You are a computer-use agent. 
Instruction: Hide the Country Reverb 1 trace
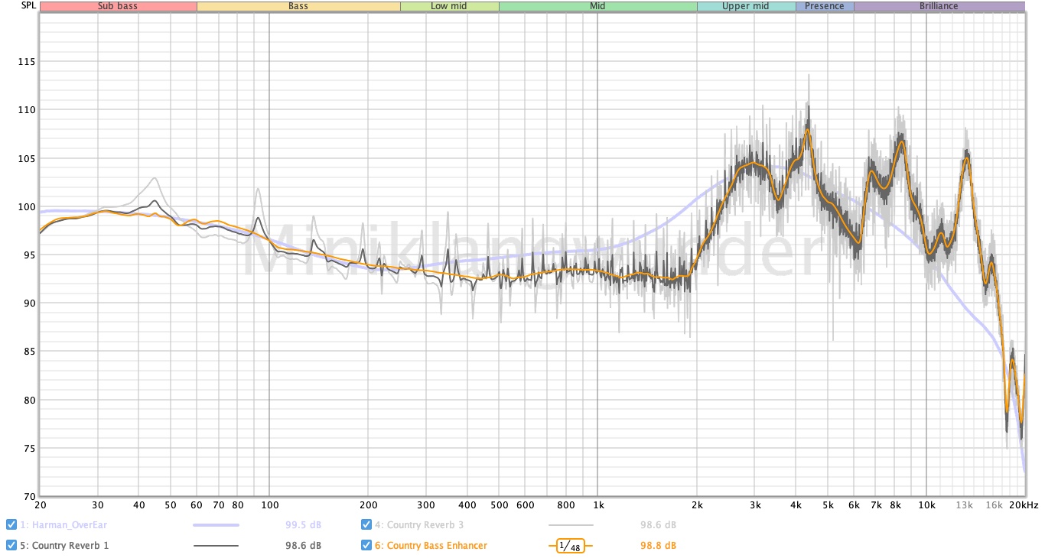[11, 545]
